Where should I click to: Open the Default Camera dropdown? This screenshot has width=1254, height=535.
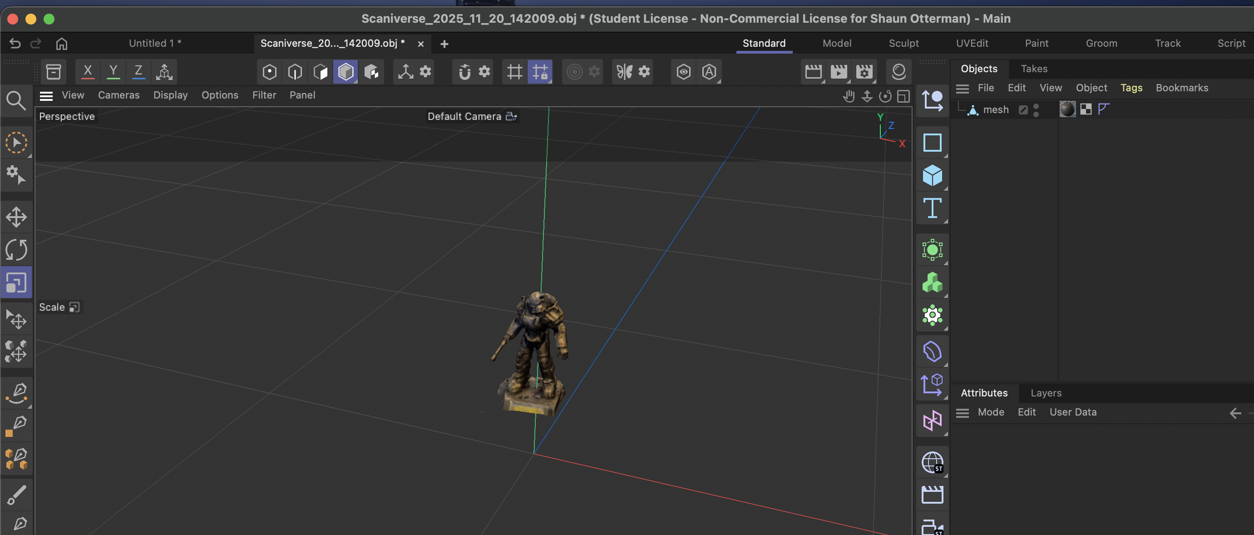510,116
